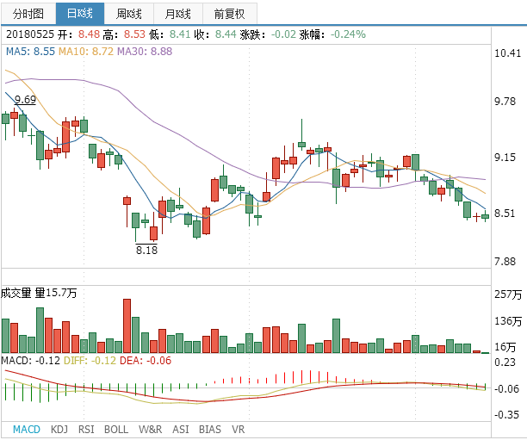The width and height of the screenshot is (527, 440).
Task: Show the BOLL indicator
Action: [116, 430]
